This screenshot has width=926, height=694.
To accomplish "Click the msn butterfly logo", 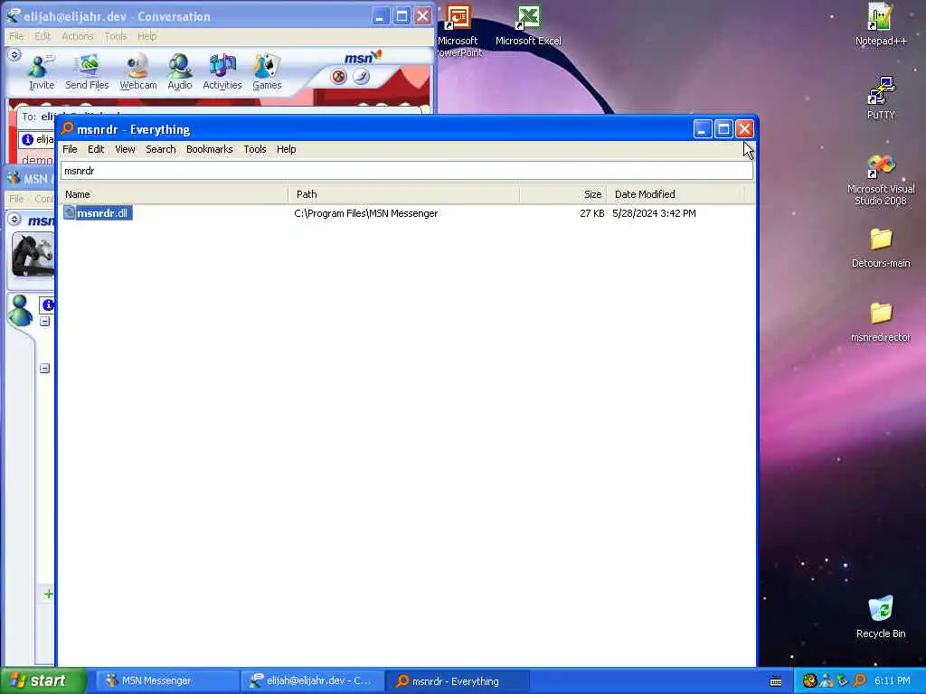I will click(363, 58).
